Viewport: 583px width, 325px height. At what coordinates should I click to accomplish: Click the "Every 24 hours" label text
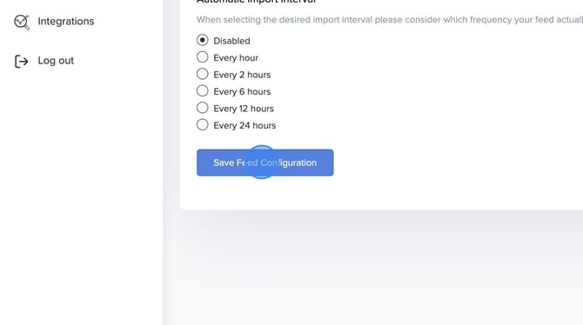[245, 125]
